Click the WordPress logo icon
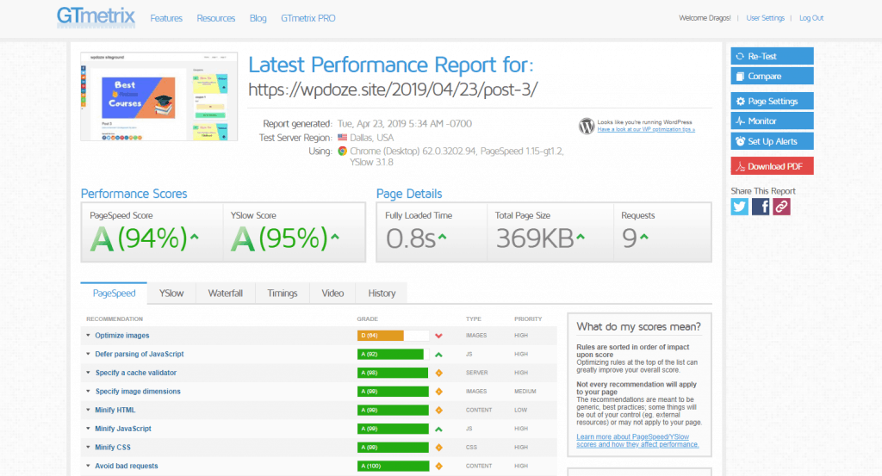 pyautogui.click(x=587, y=126)
